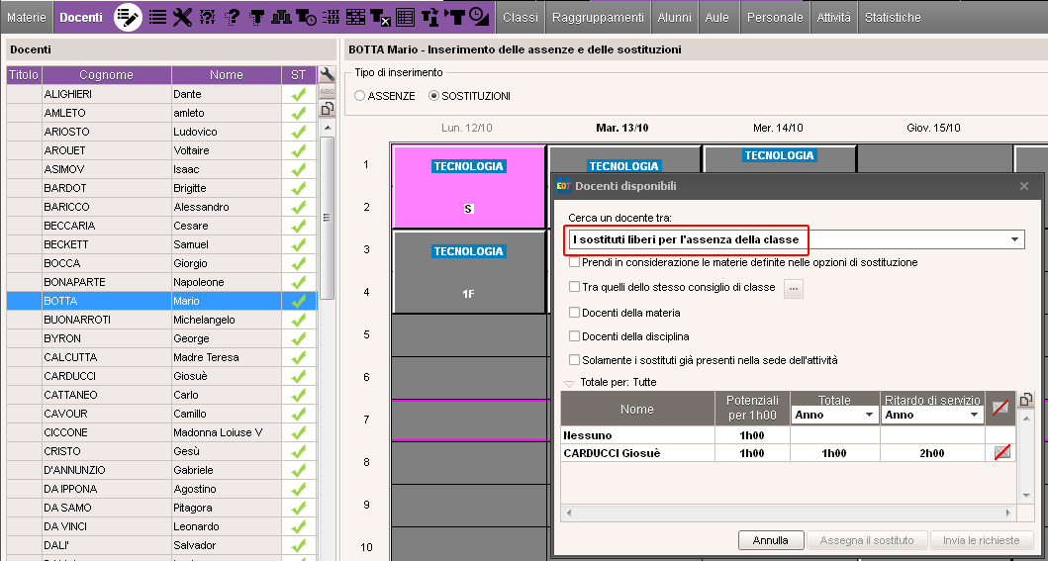Click the T swap arrow icon
The width and height of the screenshot is (1048, 561).
pyautogui.click(x=429, y=18)
